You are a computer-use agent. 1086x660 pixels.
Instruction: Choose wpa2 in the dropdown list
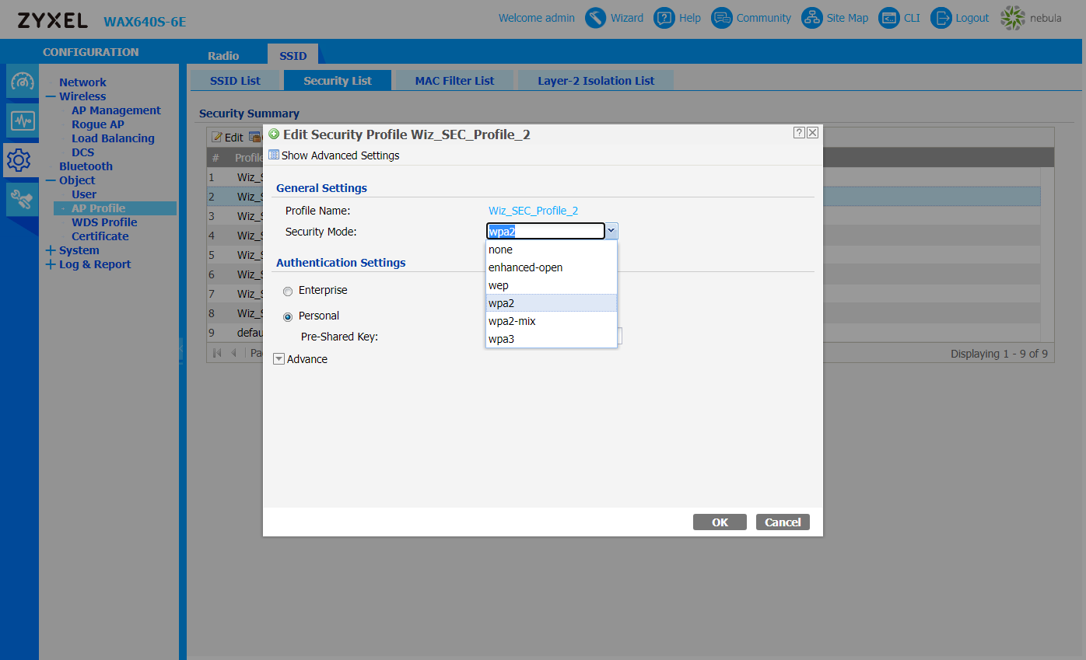click(x=551, y=303)
